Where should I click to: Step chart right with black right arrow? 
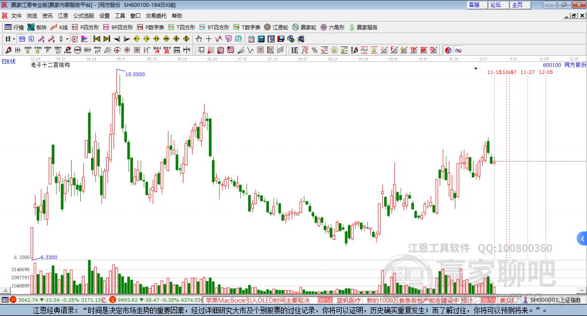127,39
